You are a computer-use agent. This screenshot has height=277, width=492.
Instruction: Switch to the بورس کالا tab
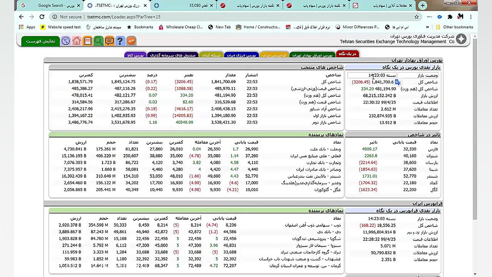135,55
